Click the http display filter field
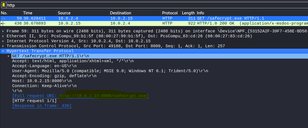The image size is (308, 128). click(x=157, y=5)
